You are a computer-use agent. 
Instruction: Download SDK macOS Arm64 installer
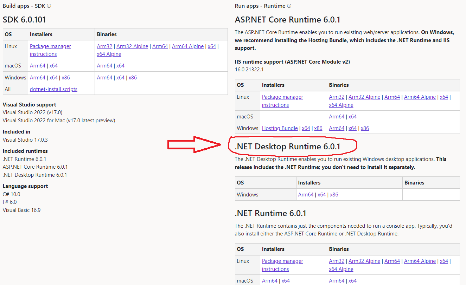38,66
